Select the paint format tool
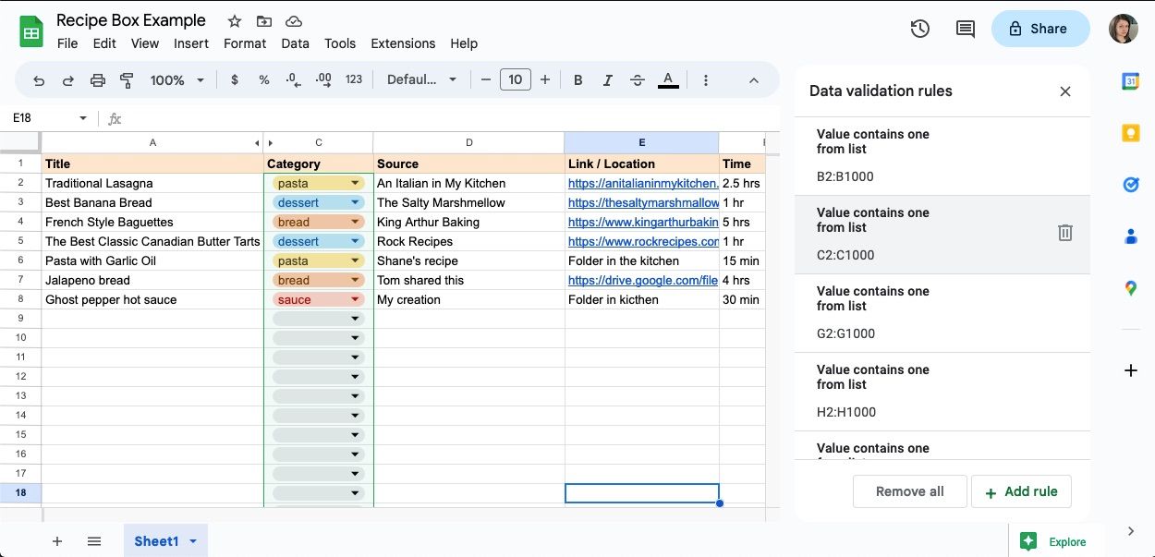1155x557 pixels. click(x=128, y=80)
